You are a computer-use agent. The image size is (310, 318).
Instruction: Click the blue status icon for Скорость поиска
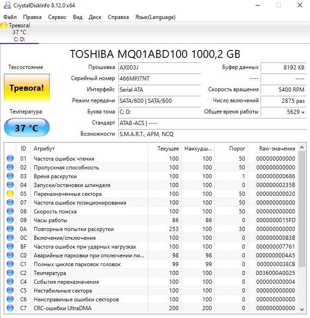[10, 211]
